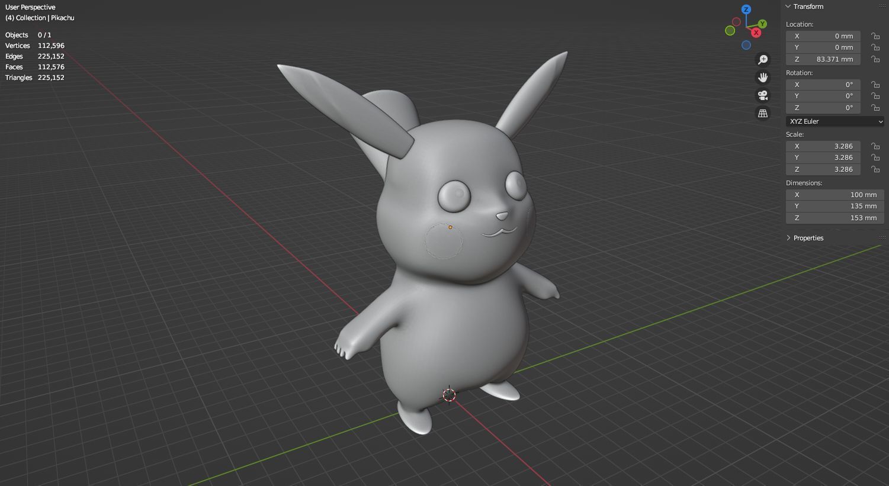Click the Objects count '0 / 1'
Image resolution: width=889 pixels, height=486 pixels.
click(44, 35)
